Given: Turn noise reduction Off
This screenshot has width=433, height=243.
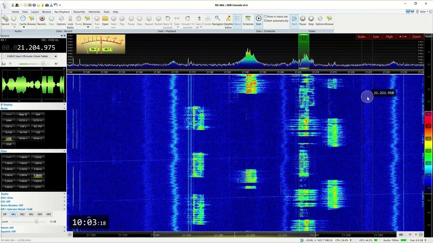Looking at the screenshot, I should click(x=5, y=214).
